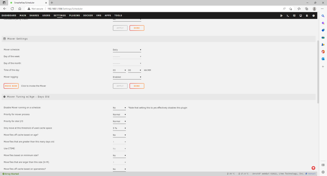Screen dimensions: 327x176
Task: Open the Tools menu
Action: pos(118,16)
